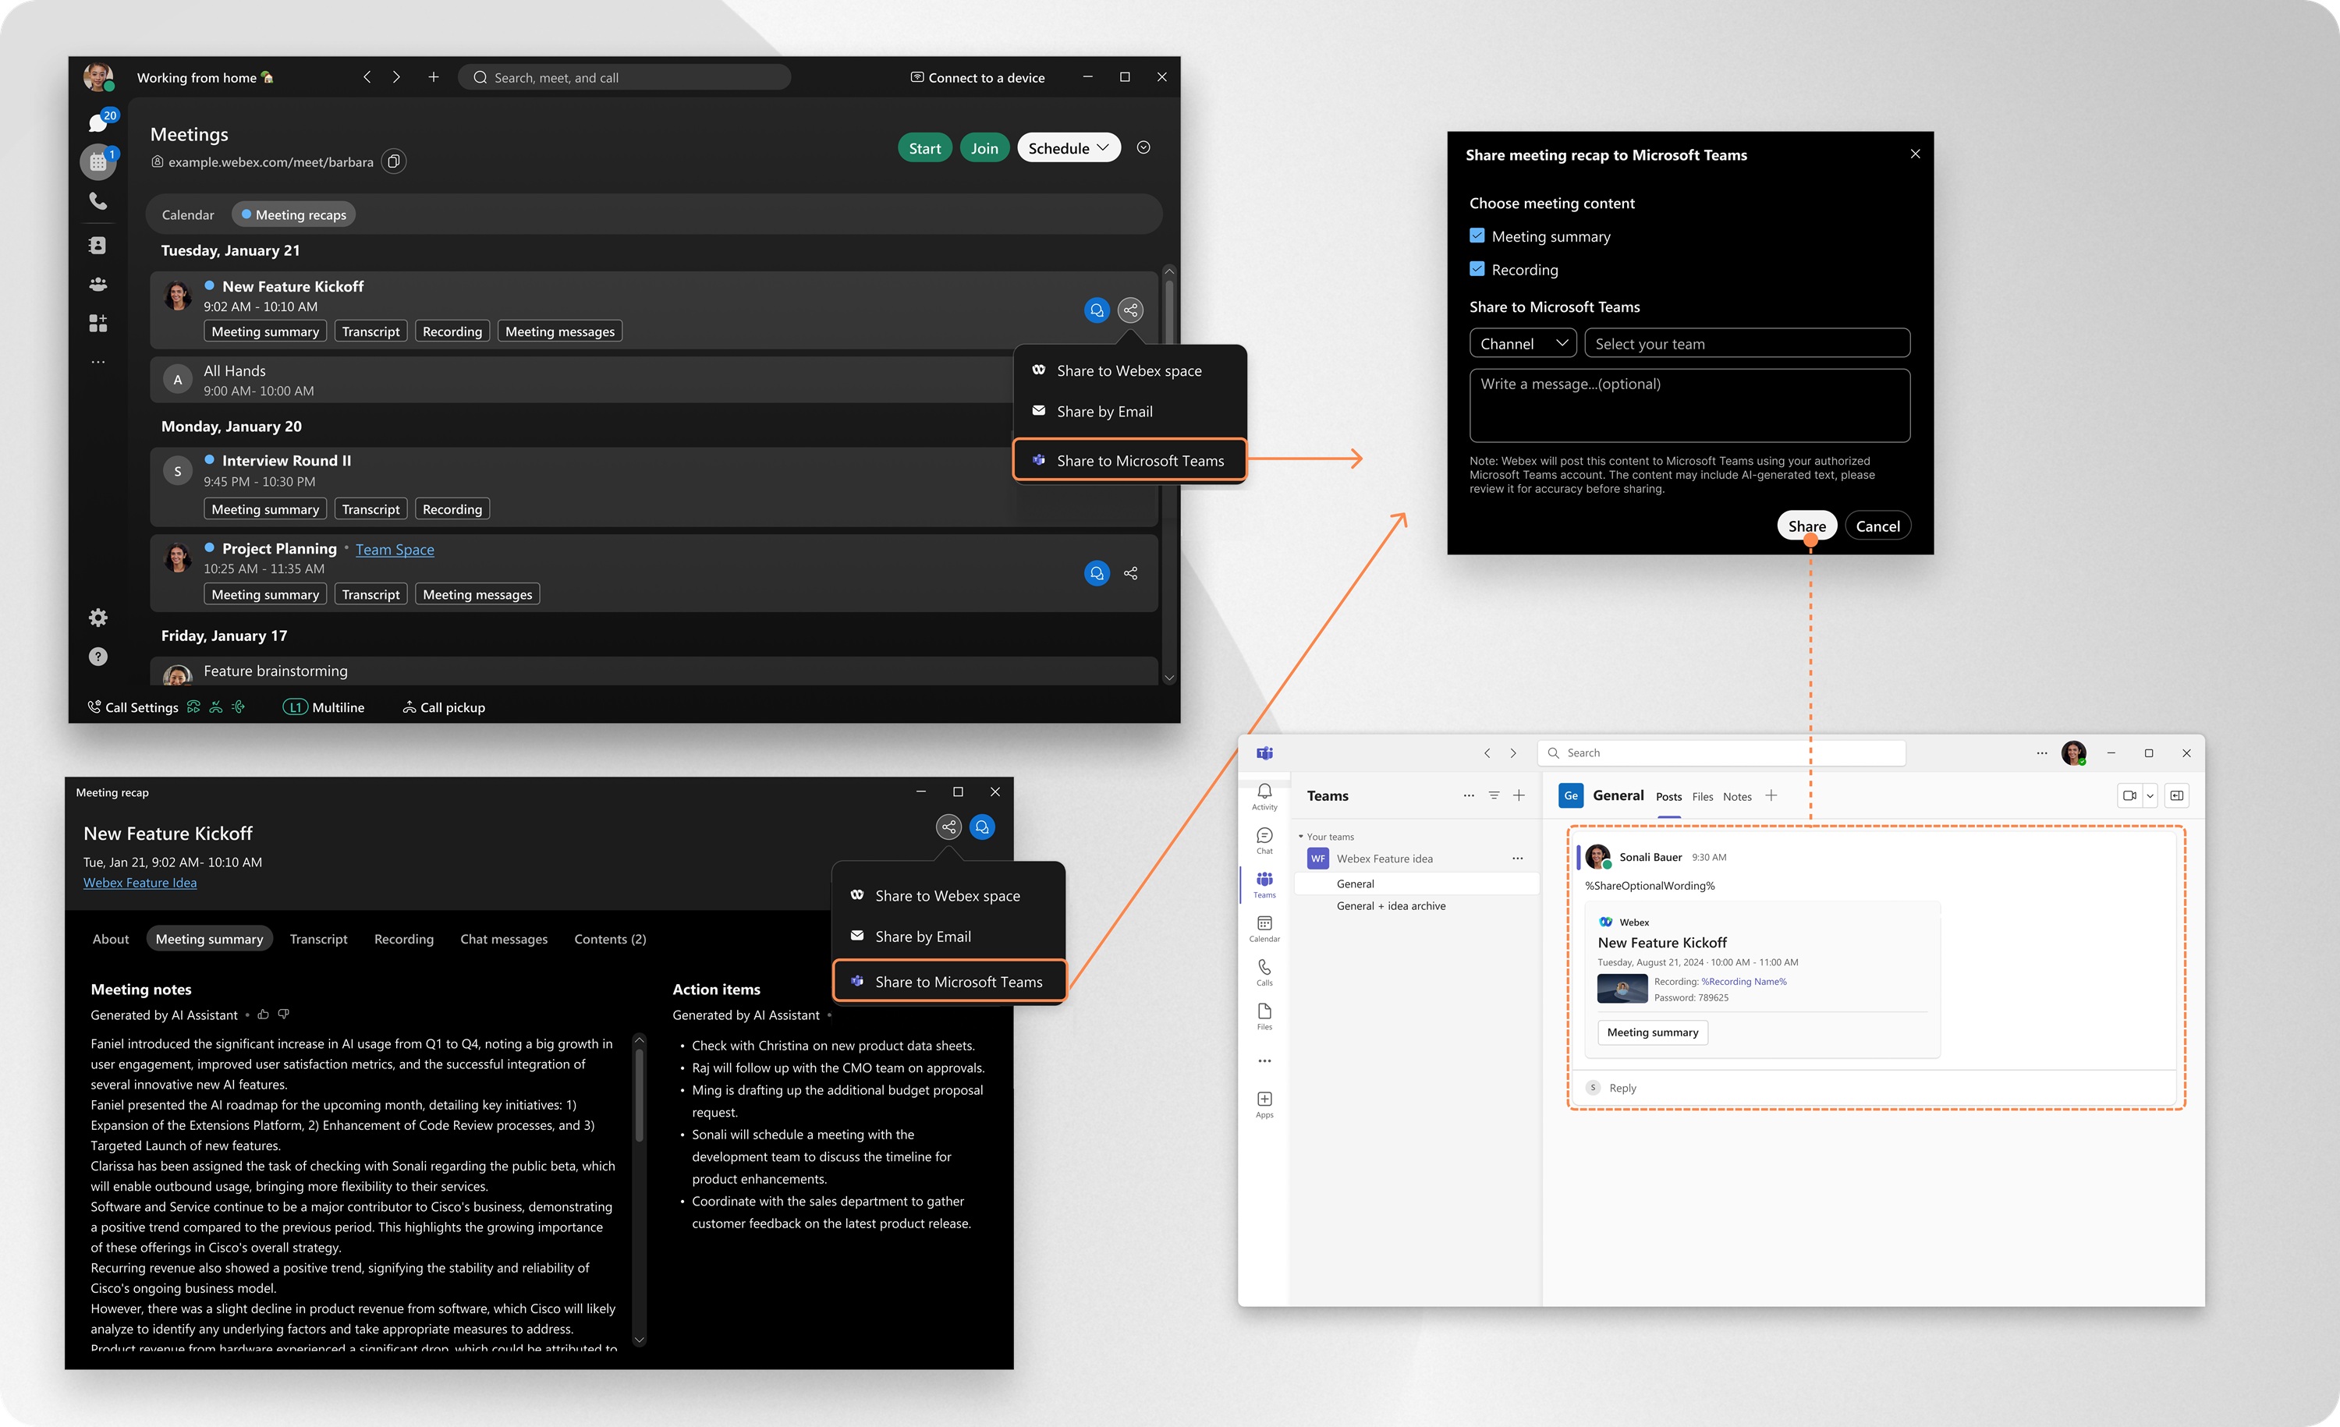Select Meeting recaps tab

[x=293, y=214]
